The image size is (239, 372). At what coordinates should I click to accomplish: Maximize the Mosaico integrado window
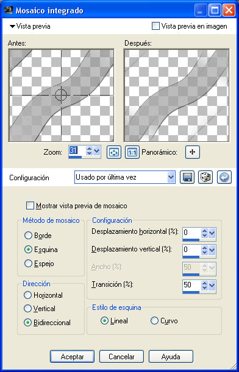[x=215, y=11]
